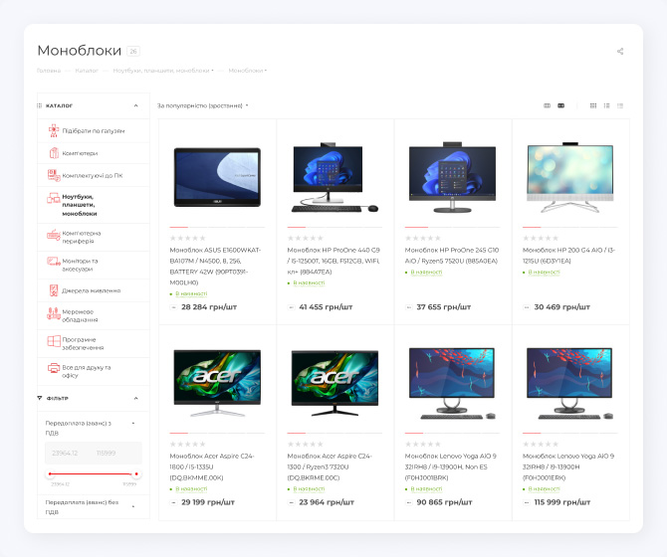667x557 pixels.
Task: Click В наявності under Lenovo Yoga F0HJ001BRK
Action: click(426, 489)
